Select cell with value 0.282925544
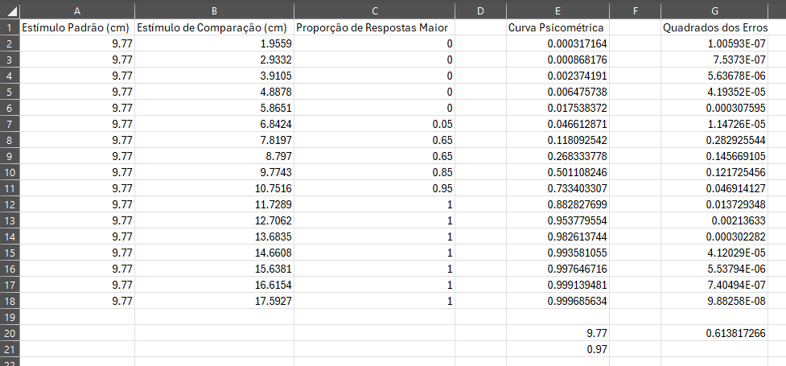This screenshot has height=366, width=786. point(714,140)
